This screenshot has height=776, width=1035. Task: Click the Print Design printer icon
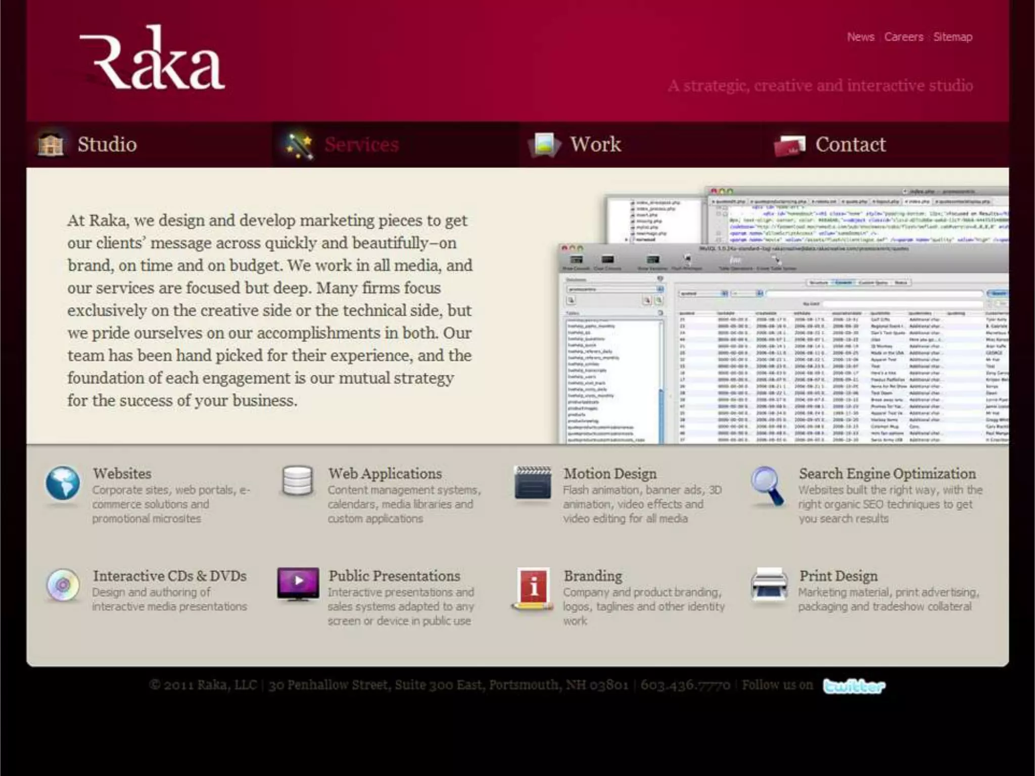tap(769, 585)
